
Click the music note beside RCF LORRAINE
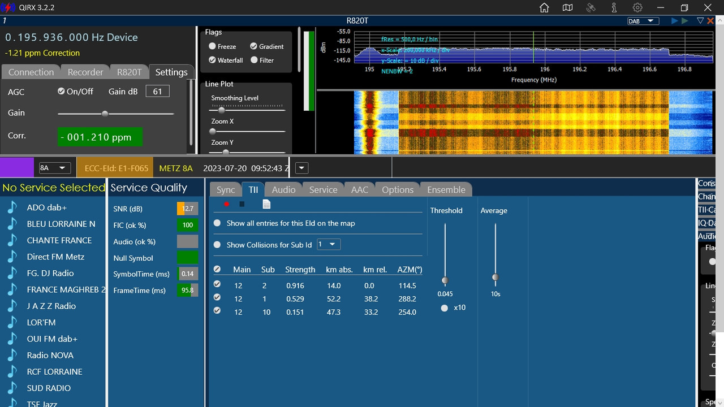click(x=12, y=371)
